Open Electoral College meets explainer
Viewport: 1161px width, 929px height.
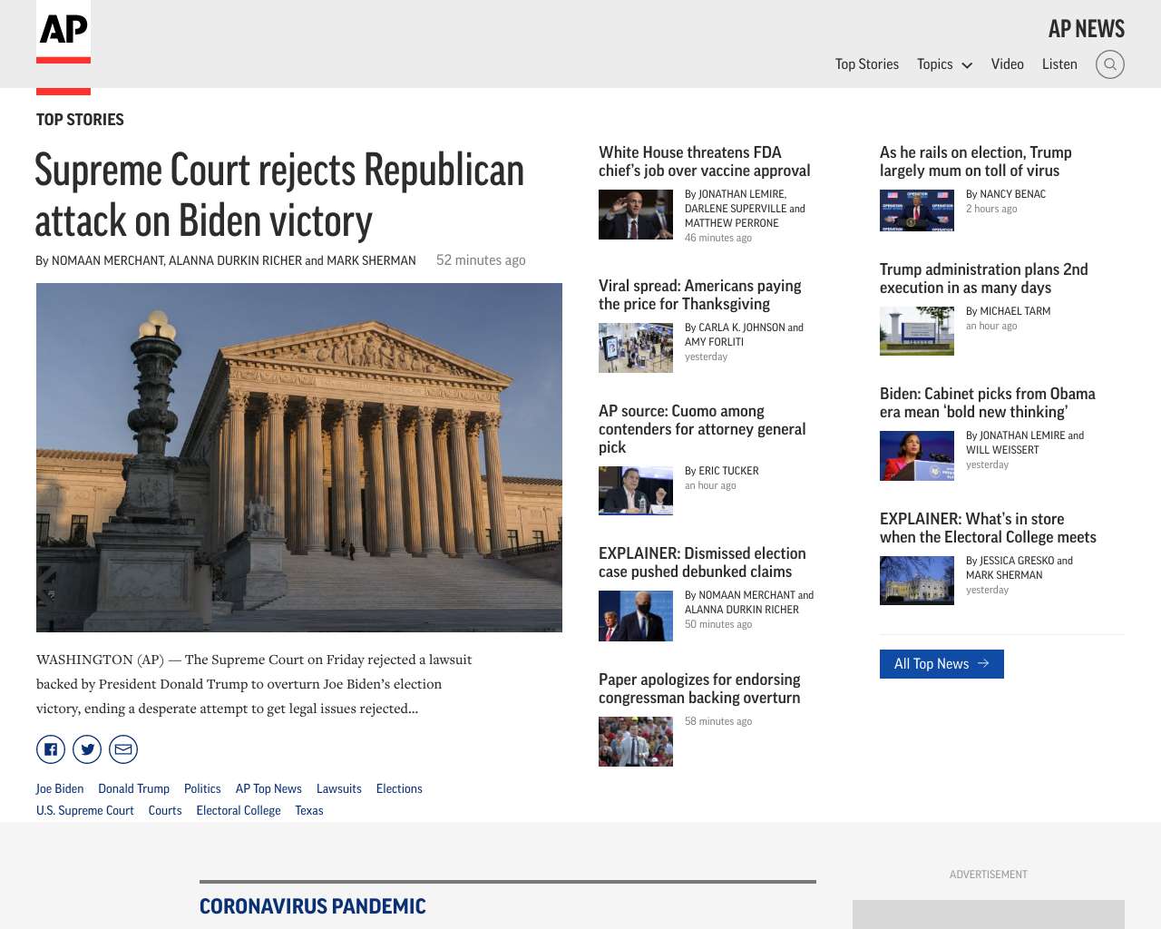(988, 528)
